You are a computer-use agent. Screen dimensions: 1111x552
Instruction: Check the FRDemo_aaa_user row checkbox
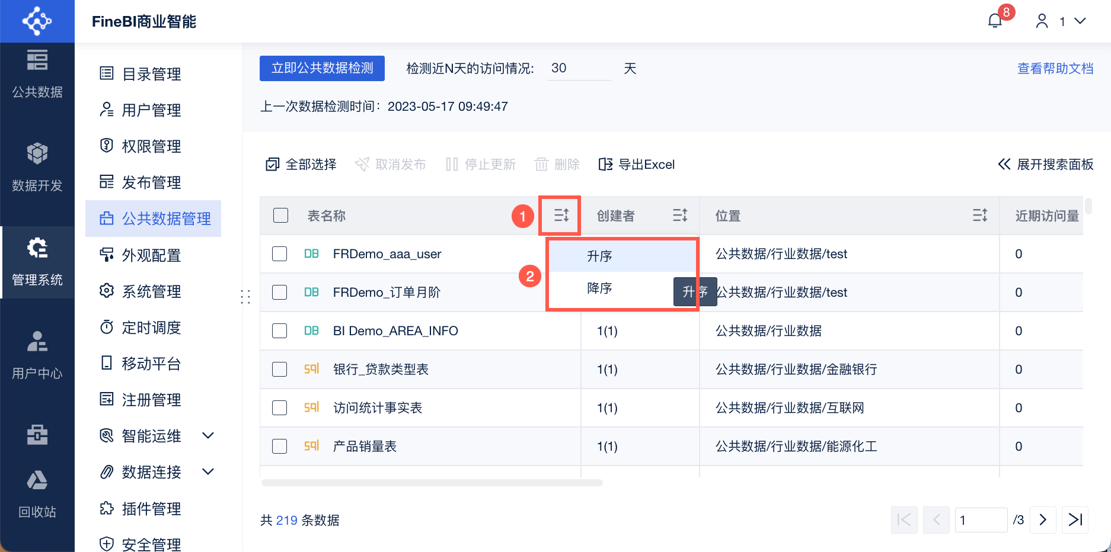[280, 254]
